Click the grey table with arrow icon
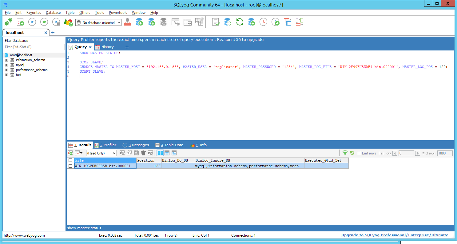 click(x=175, y=22)
